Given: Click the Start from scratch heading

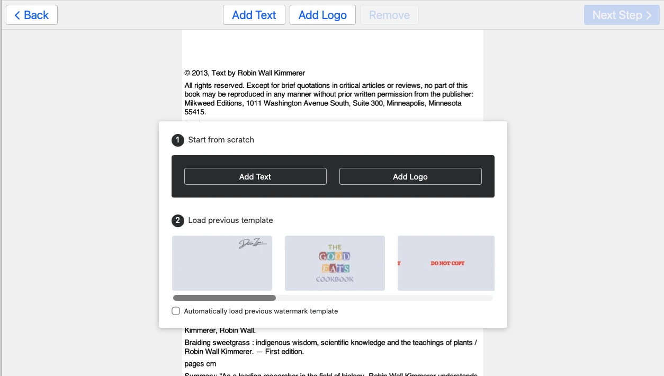Looking at the screenshot, I should [x=221, y=140].
